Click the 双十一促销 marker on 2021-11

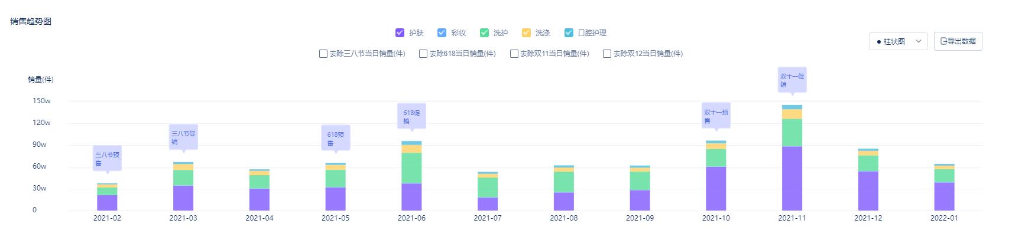pyautogui.click(x=792, y=80)
